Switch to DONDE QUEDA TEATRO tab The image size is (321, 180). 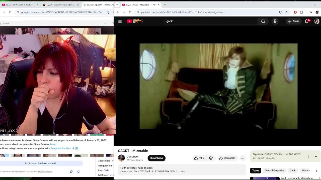98,5
